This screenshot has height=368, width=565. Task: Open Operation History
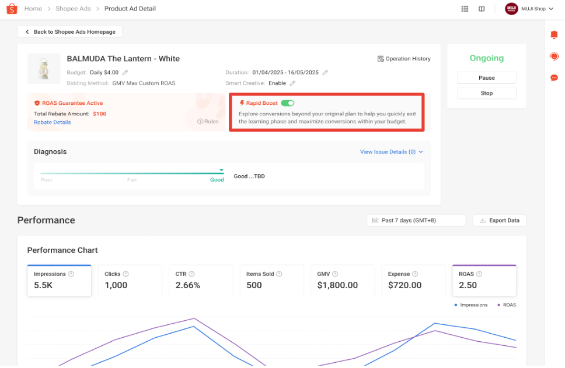404,59
